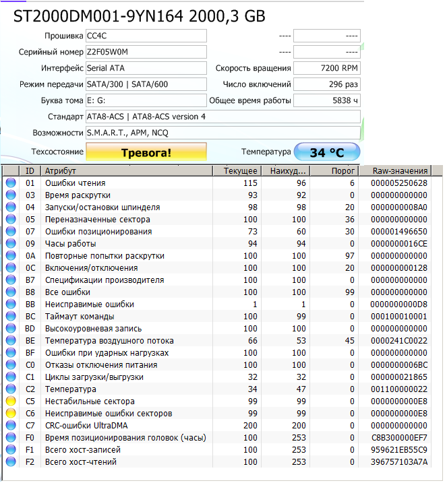Screen dimensions: 445x483
Task: Click the status orb in row 03 Время раскрутки
Action: point(11,195)
